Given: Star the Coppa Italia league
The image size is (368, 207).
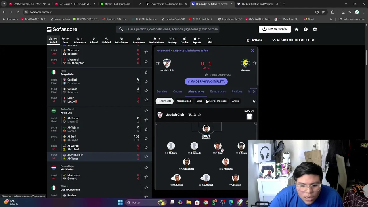Looking at the screenshot, I should (x=146, y=72).
